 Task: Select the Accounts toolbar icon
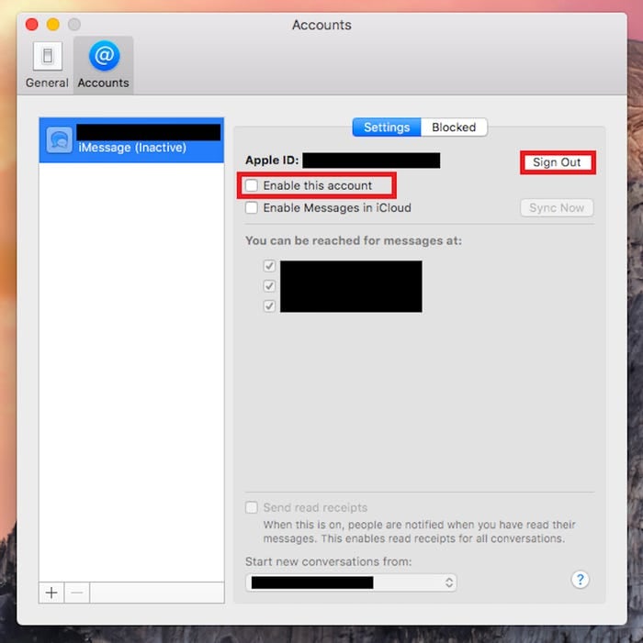click(x=104, y=65)
